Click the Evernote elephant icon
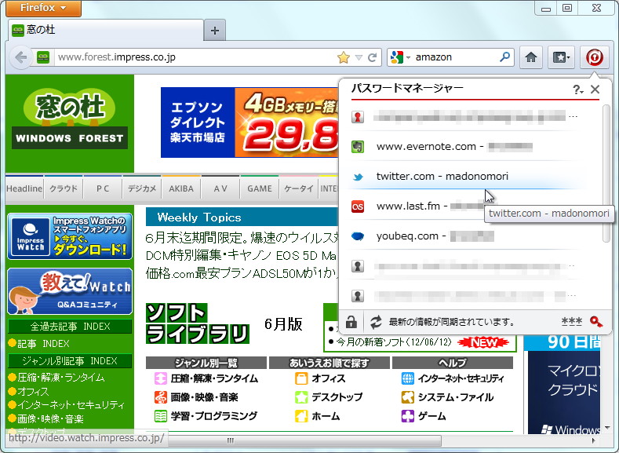 point(358,147)
